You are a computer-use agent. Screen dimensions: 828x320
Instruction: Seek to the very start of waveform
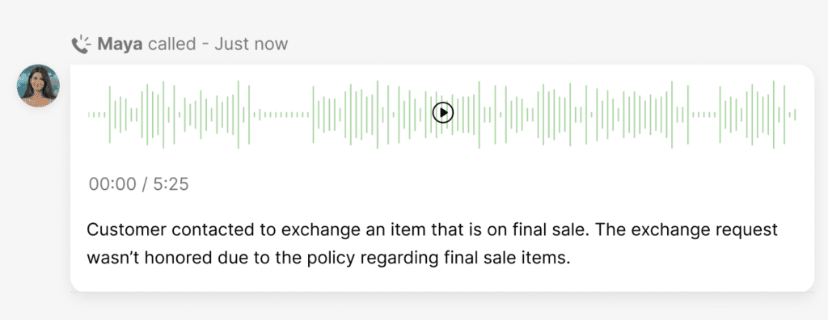tap(89, 115)
